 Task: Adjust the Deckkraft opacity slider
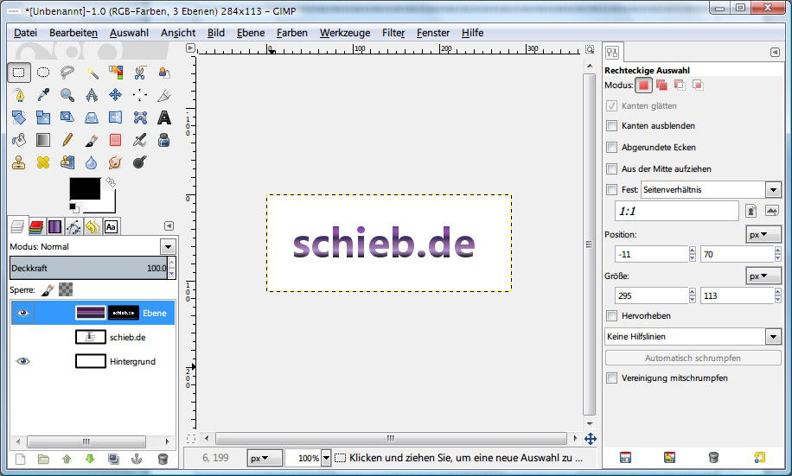tap(89, 268)
